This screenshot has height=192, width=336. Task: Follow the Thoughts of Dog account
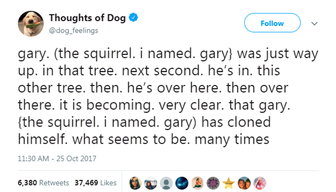(x=272, y=23)
